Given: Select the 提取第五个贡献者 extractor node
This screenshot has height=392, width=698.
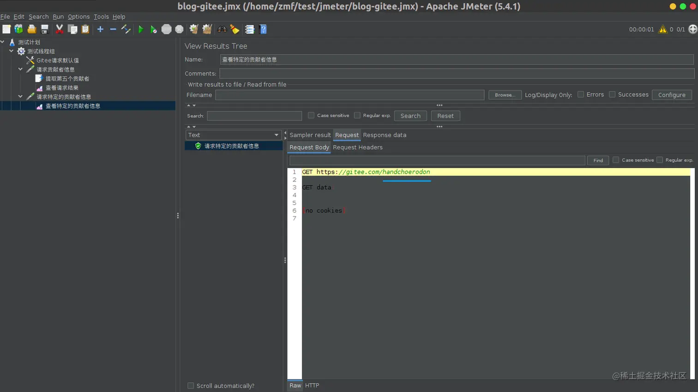Looking at the screenshot, I should point(67,79).
